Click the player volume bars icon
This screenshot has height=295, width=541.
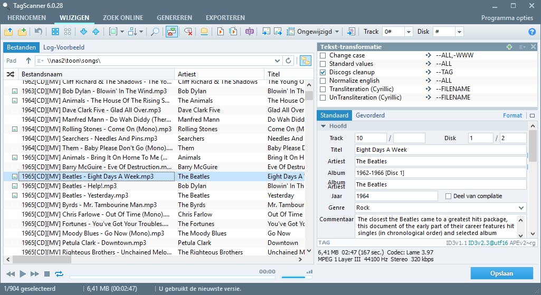[309, 272]
